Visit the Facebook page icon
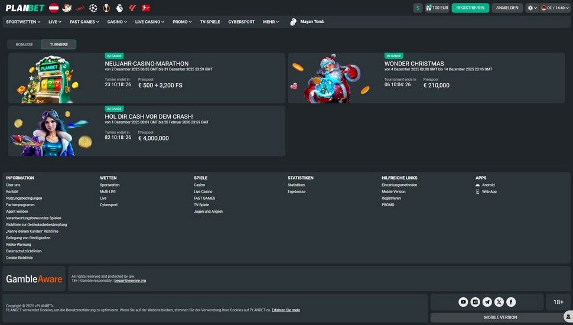This screenshot has width=573, height=325. pos(511,302)
